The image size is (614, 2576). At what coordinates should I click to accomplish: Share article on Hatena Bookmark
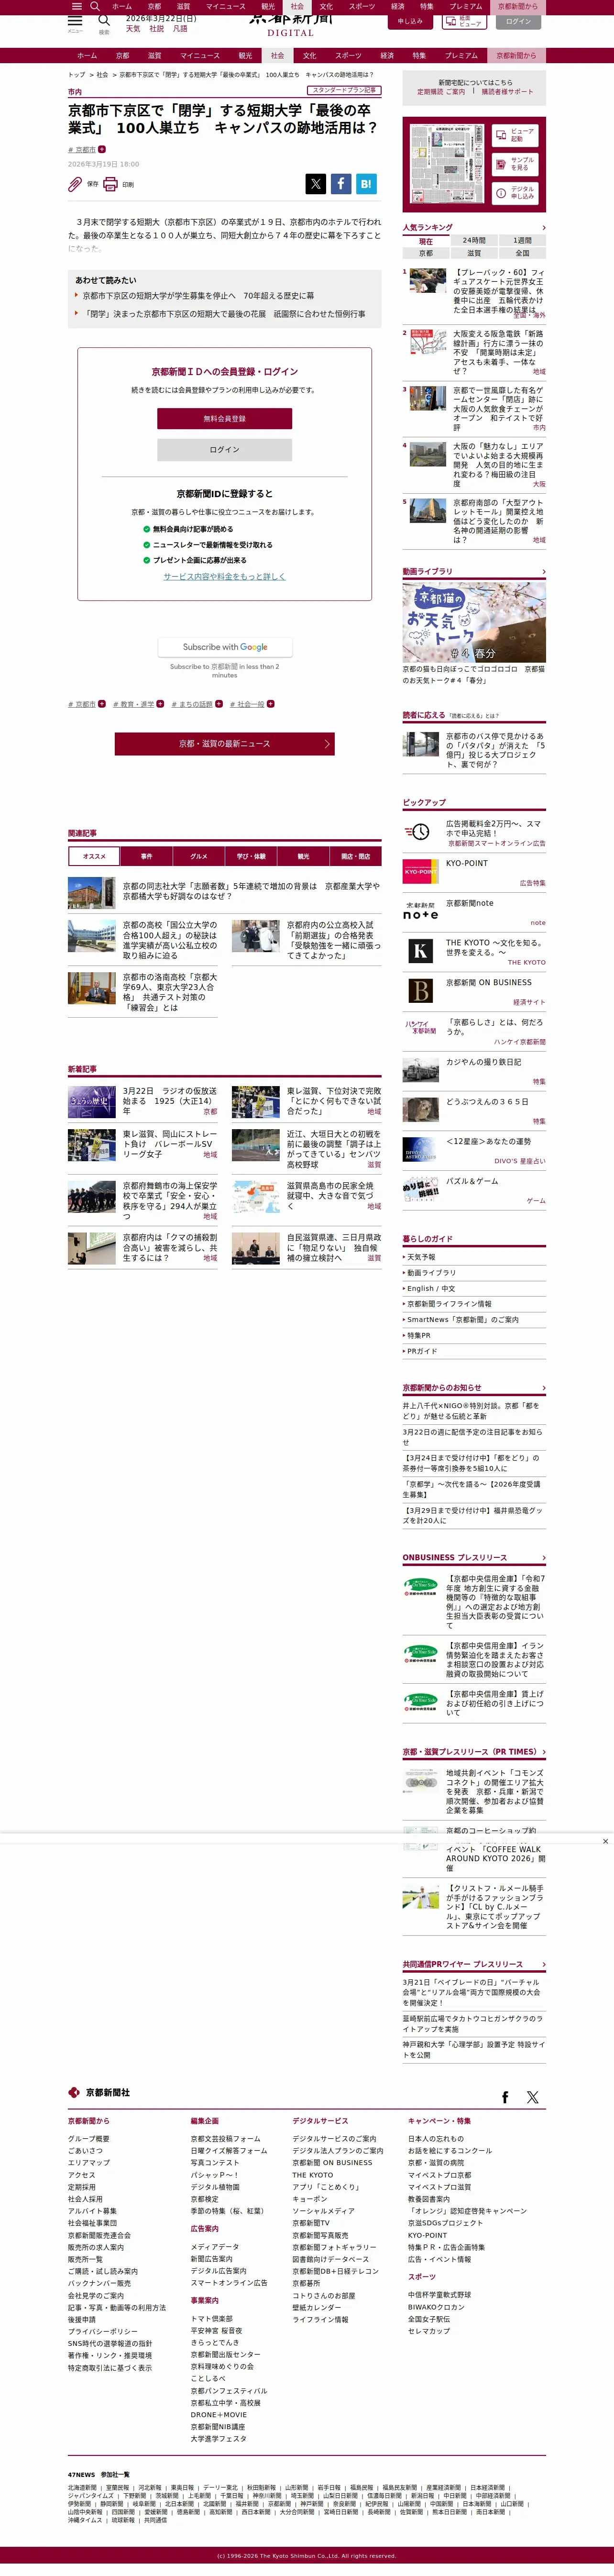pos(366,184)
